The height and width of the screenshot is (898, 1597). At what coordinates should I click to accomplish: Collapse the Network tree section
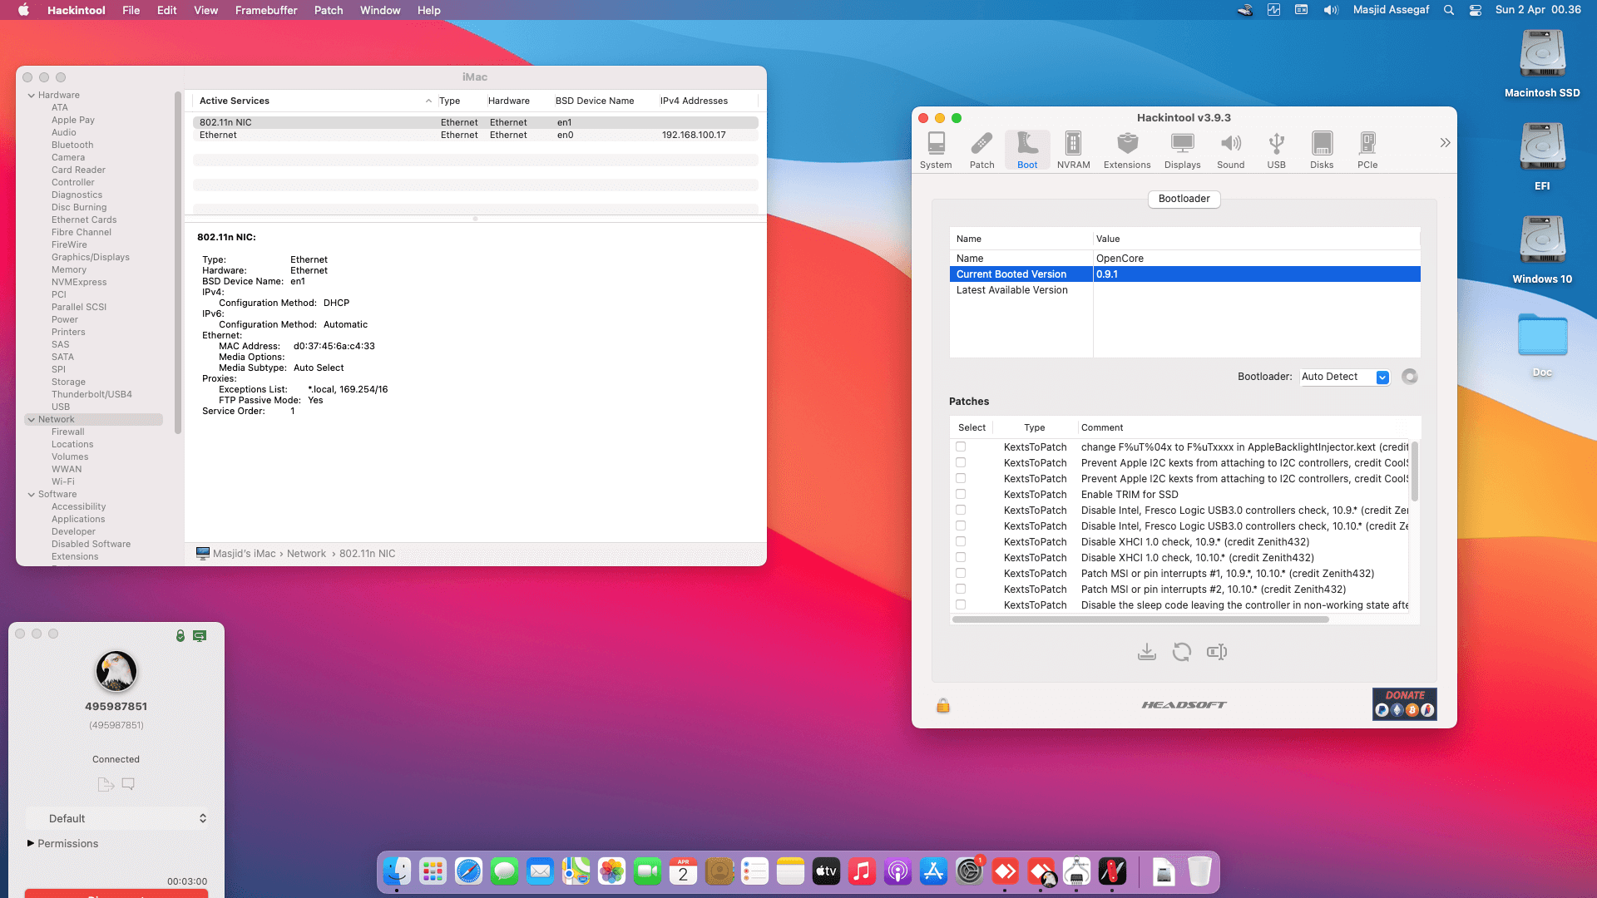tap(32, 420)
